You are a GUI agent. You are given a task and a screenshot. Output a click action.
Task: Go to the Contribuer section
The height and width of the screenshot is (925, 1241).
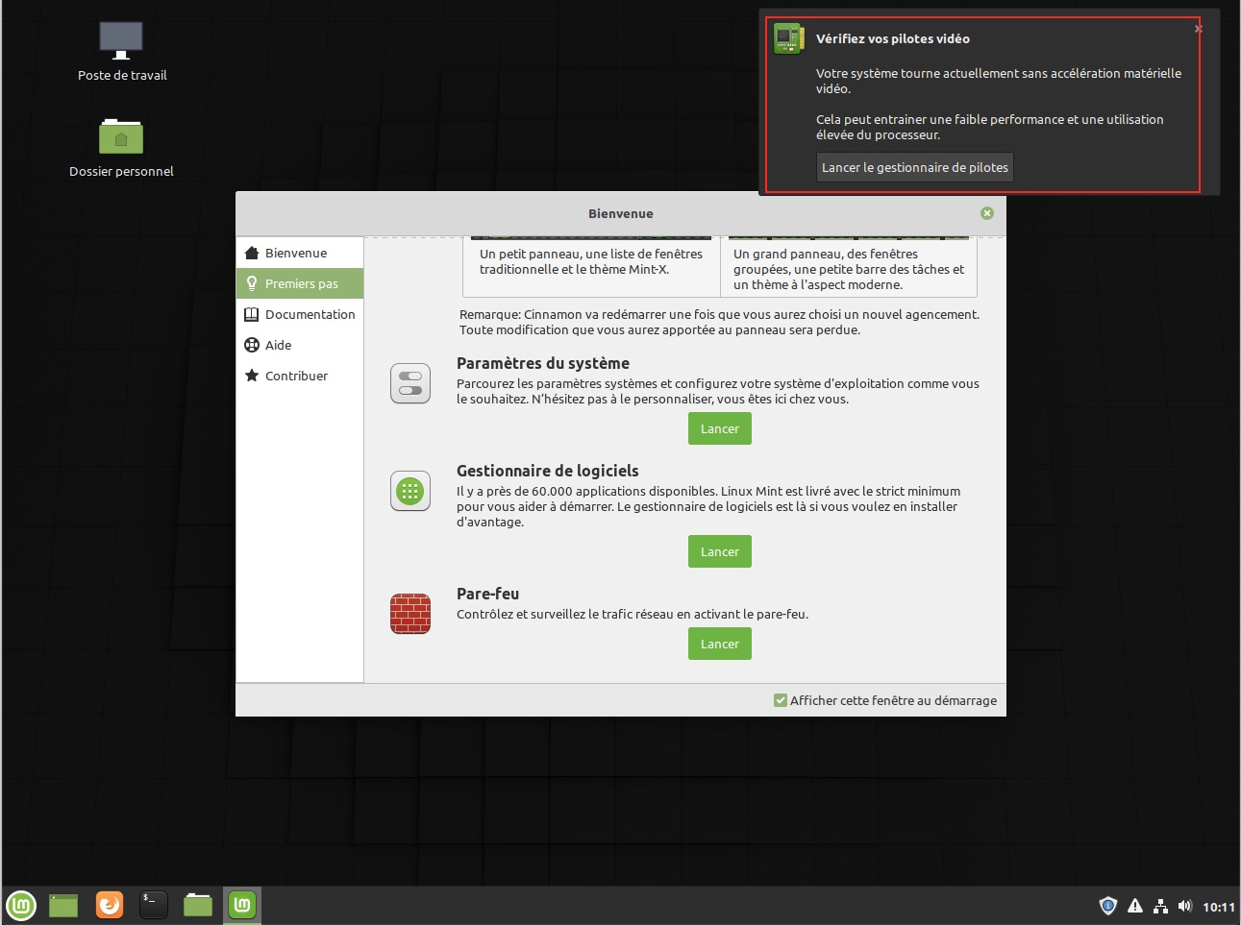pyautogui.click(x=296, y=376)
